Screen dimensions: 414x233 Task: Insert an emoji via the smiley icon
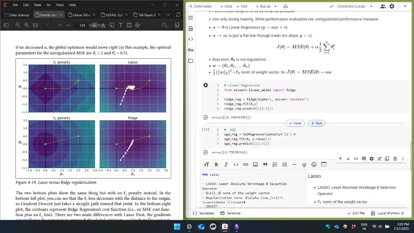point(314,165)
